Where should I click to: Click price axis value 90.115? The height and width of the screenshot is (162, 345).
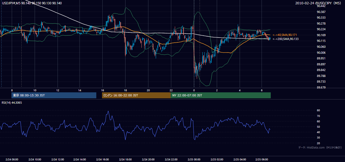pos(321,41)
